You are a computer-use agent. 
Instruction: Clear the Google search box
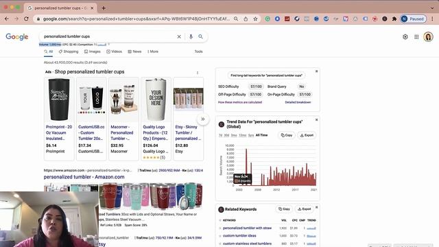pos(179,36)
